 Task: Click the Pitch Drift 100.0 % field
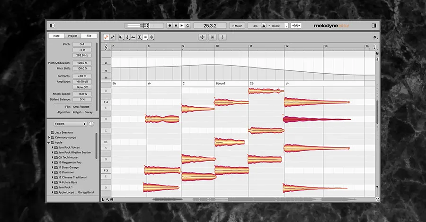82,68
